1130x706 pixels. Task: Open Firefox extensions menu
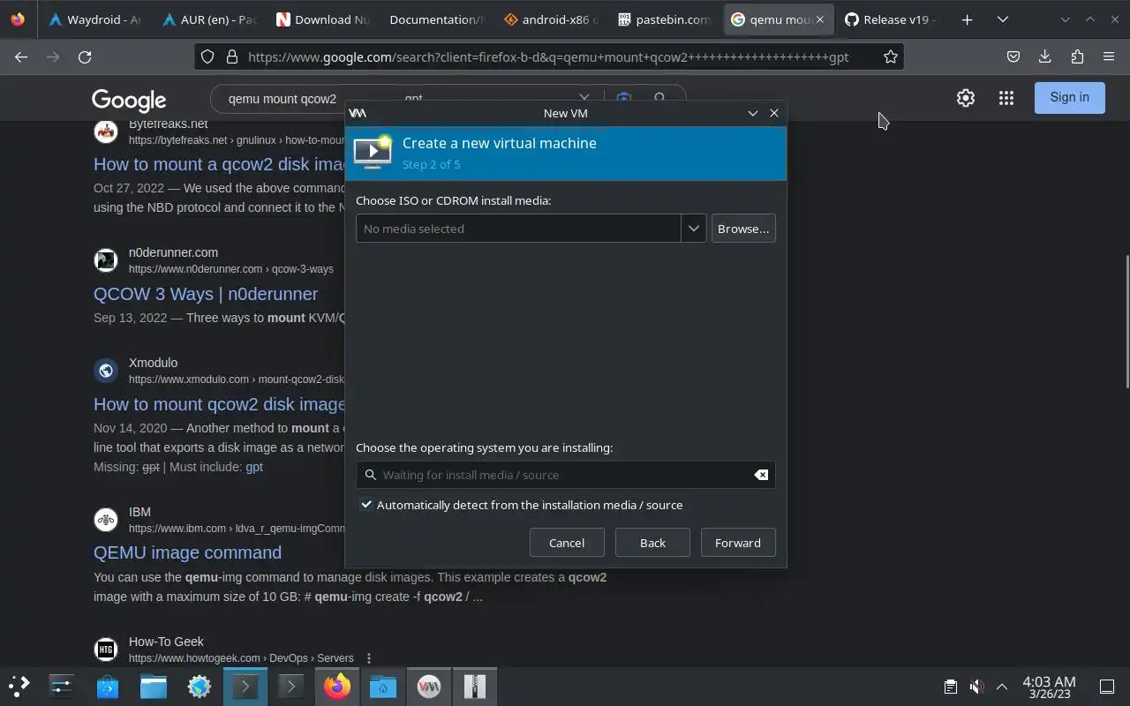pos(1077,56)
